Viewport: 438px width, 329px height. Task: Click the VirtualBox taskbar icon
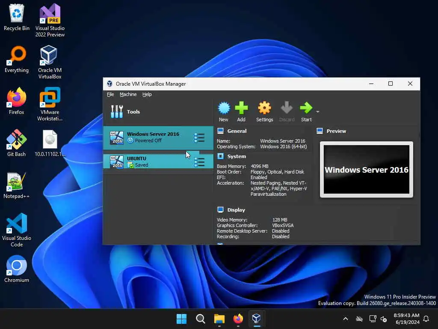pyautogui.click(x=257, y=319)
